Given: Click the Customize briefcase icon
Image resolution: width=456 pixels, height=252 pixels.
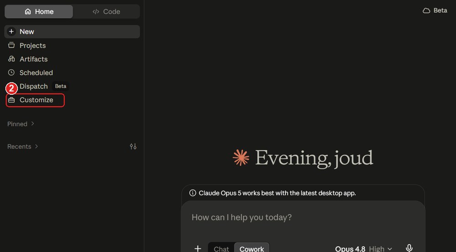Looking at the screenshot, I should pyautogui.click(x=11, y=100).
